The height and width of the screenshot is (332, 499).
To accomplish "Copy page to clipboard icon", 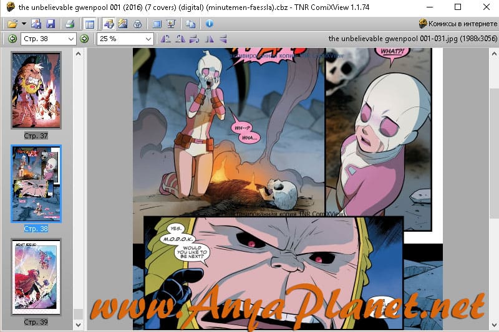I will 190,24.
